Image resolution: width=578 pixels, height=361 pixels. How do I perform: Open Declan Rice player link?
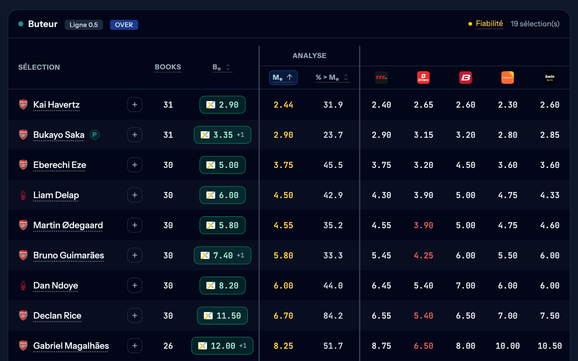(x=57, y=316)
